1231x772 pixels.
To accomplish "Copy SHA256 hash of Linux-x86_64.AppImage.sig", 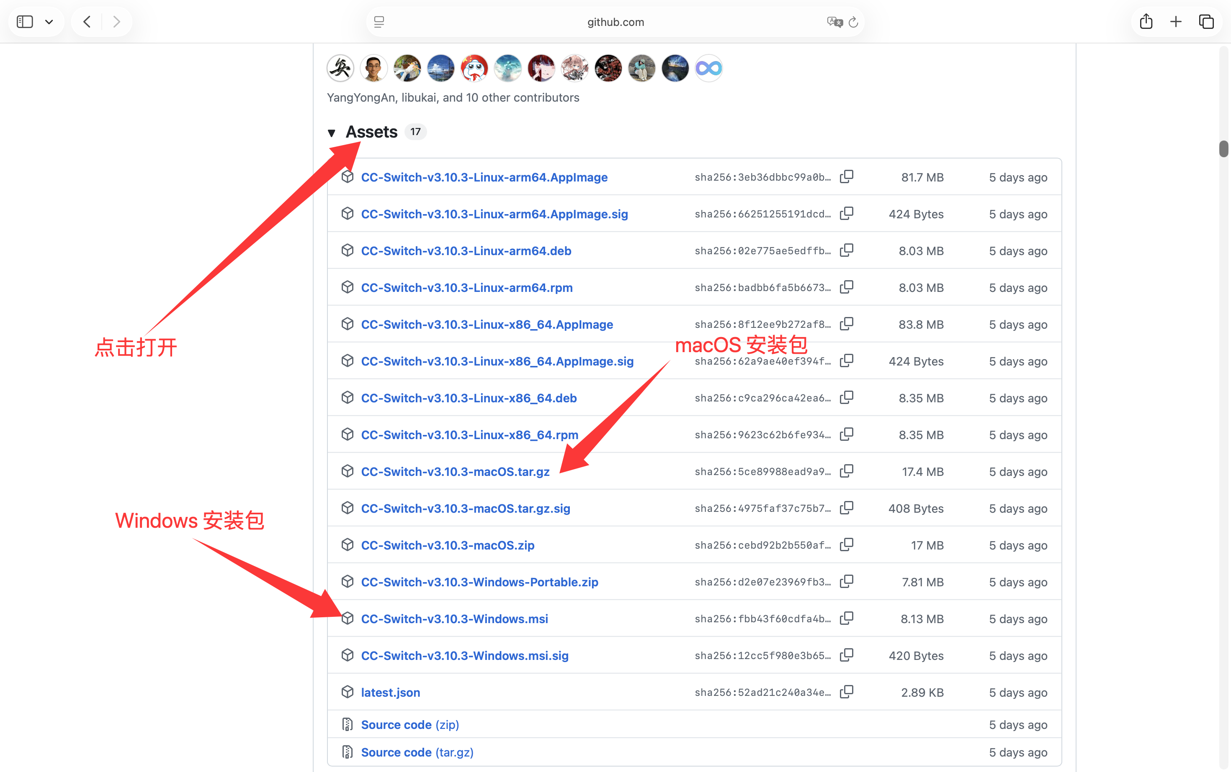I will [x=847, y=360].
